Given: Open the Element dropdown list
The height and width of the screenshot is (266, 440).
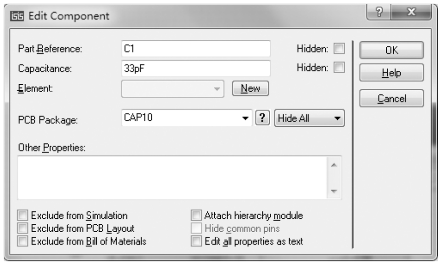Looking at the screenshot, I should pyautogui.click(x=216, y=89).
